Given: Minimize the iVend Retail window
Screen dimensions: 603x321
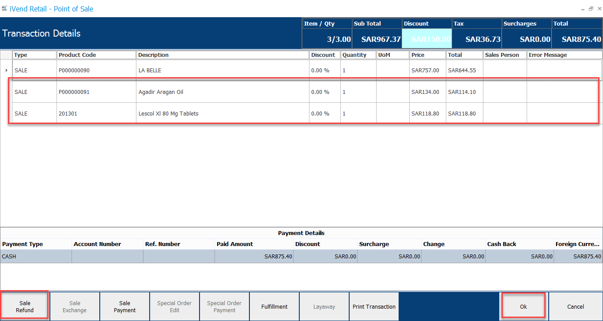Looking at the screenshot, I should (583, 8).
